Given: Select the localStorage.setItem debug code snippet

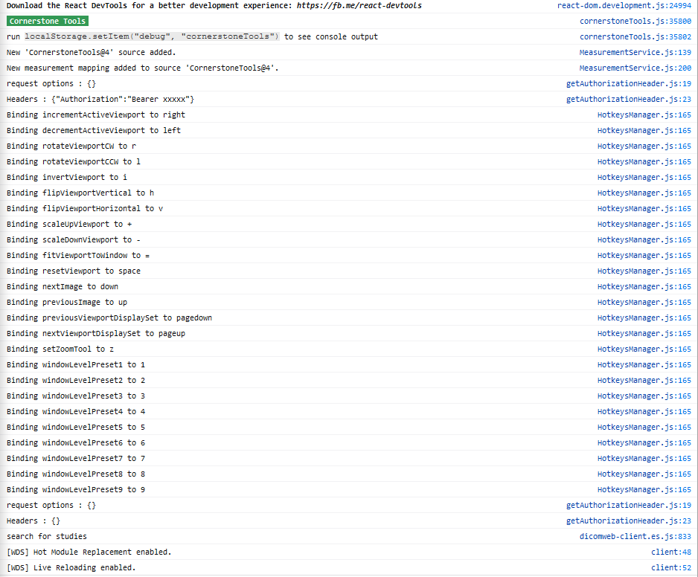Looking at the screenshot, I should pos(152,36).
